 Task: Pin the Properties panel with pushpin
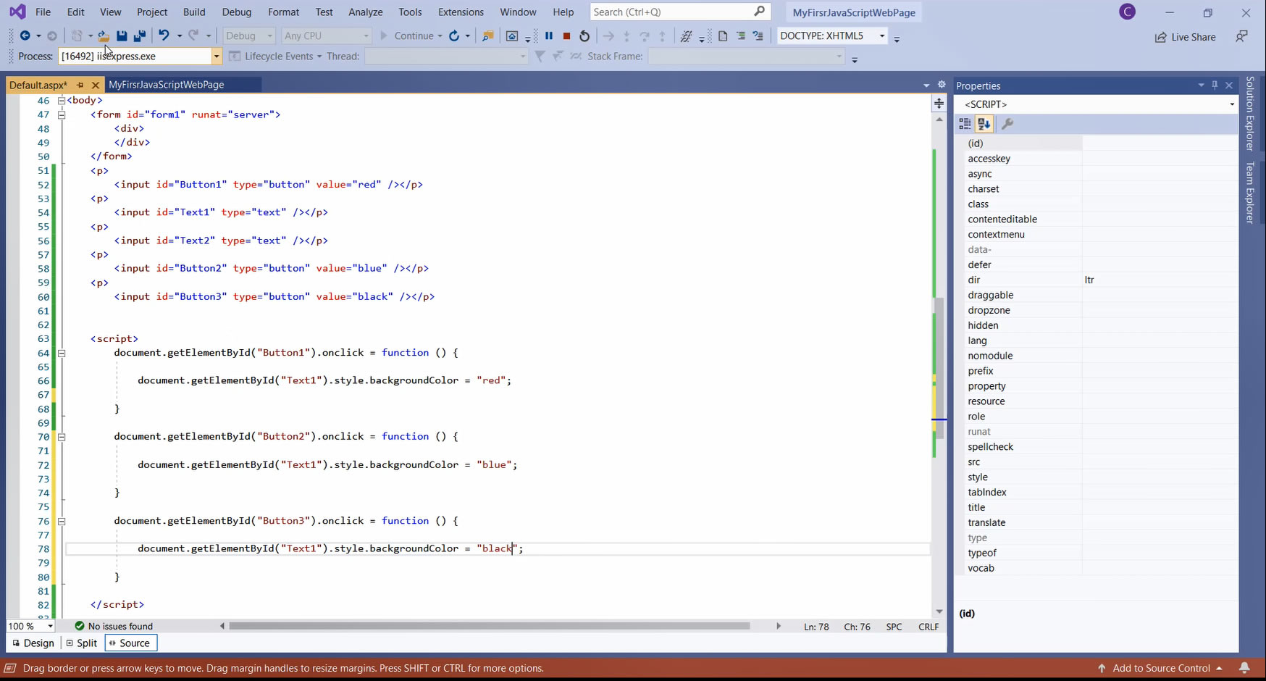pos(1215,85)
